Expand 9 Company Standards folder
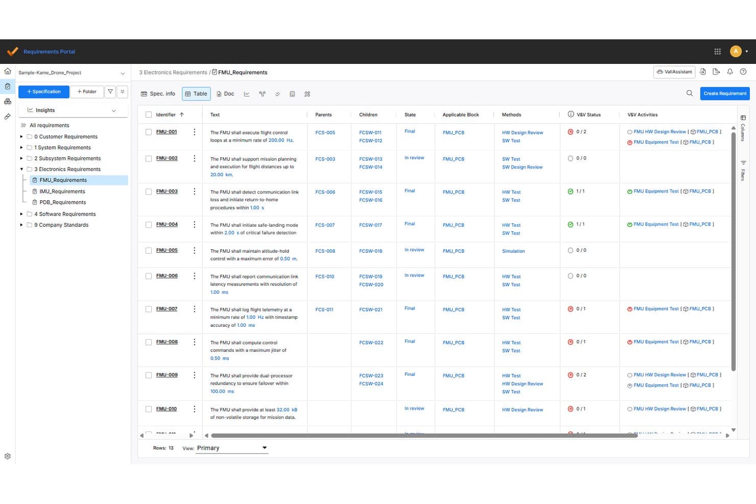Screen dimensions: 756x504 pos(21,225)
